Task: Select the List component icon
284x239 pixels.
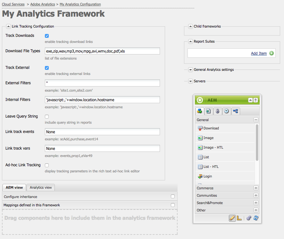Action: point(200,157)
